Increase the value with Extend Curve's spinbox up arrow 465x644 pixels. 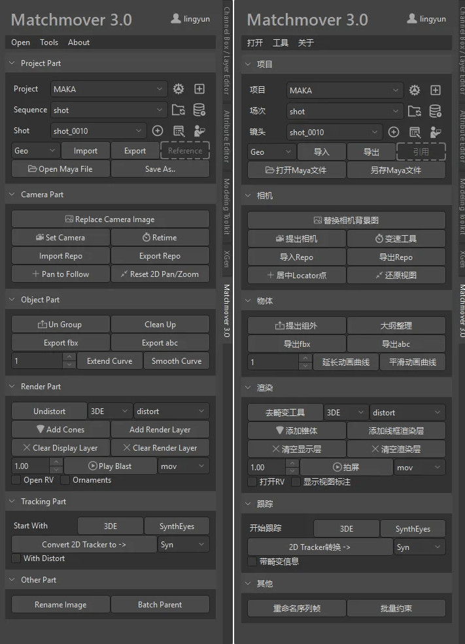[69, 357]
